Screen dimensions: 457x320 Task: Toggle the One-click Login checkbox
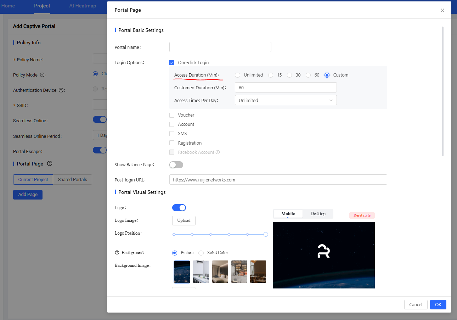pos(172,63)
